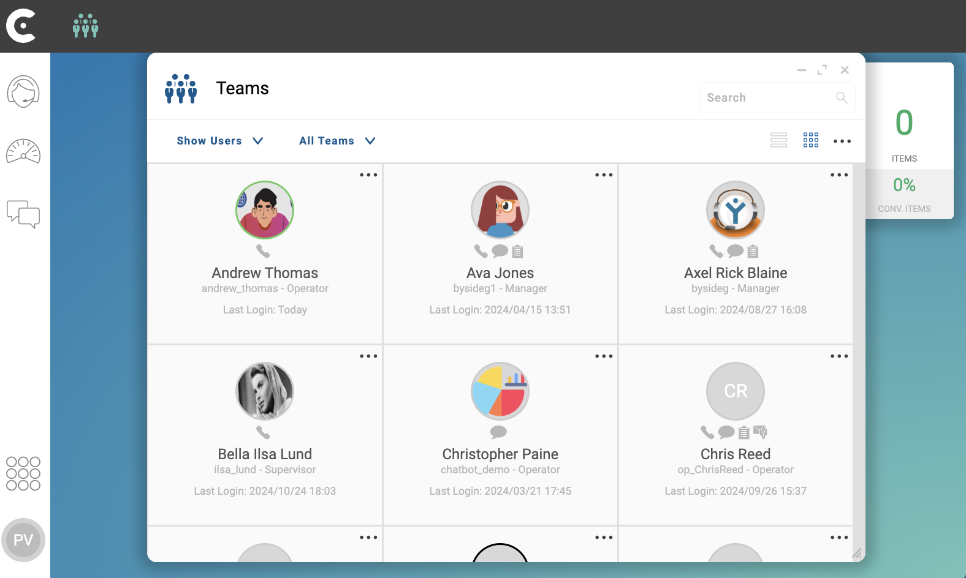Image resolution: width=966 pixels, height=578 pixels.
Task: Switch to list view layout
Action: click(x=779, y=140)
